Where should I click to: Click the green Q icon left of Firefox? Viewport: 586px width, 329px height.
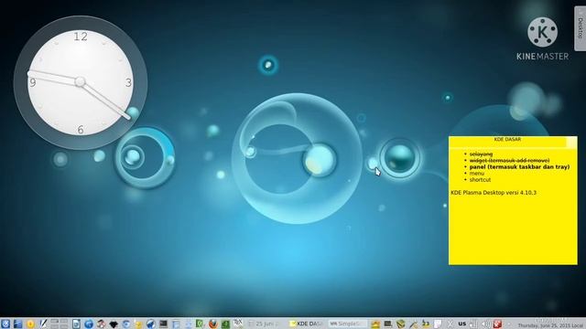(200, 324)
